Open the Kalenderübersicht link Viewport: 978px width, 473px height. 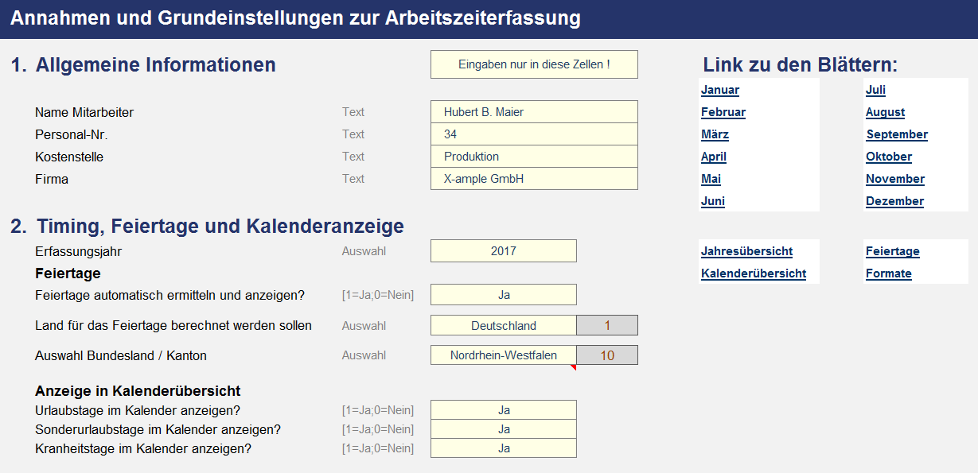(x=753, y=274)
